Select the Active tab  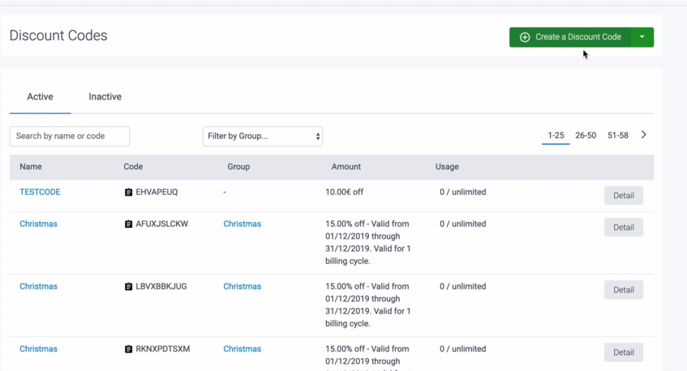[x=40, y=97]
